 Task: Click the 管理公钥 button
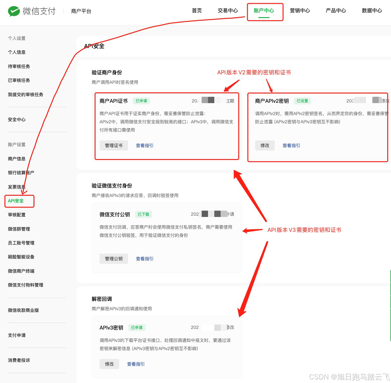click(x=114, y=259)
